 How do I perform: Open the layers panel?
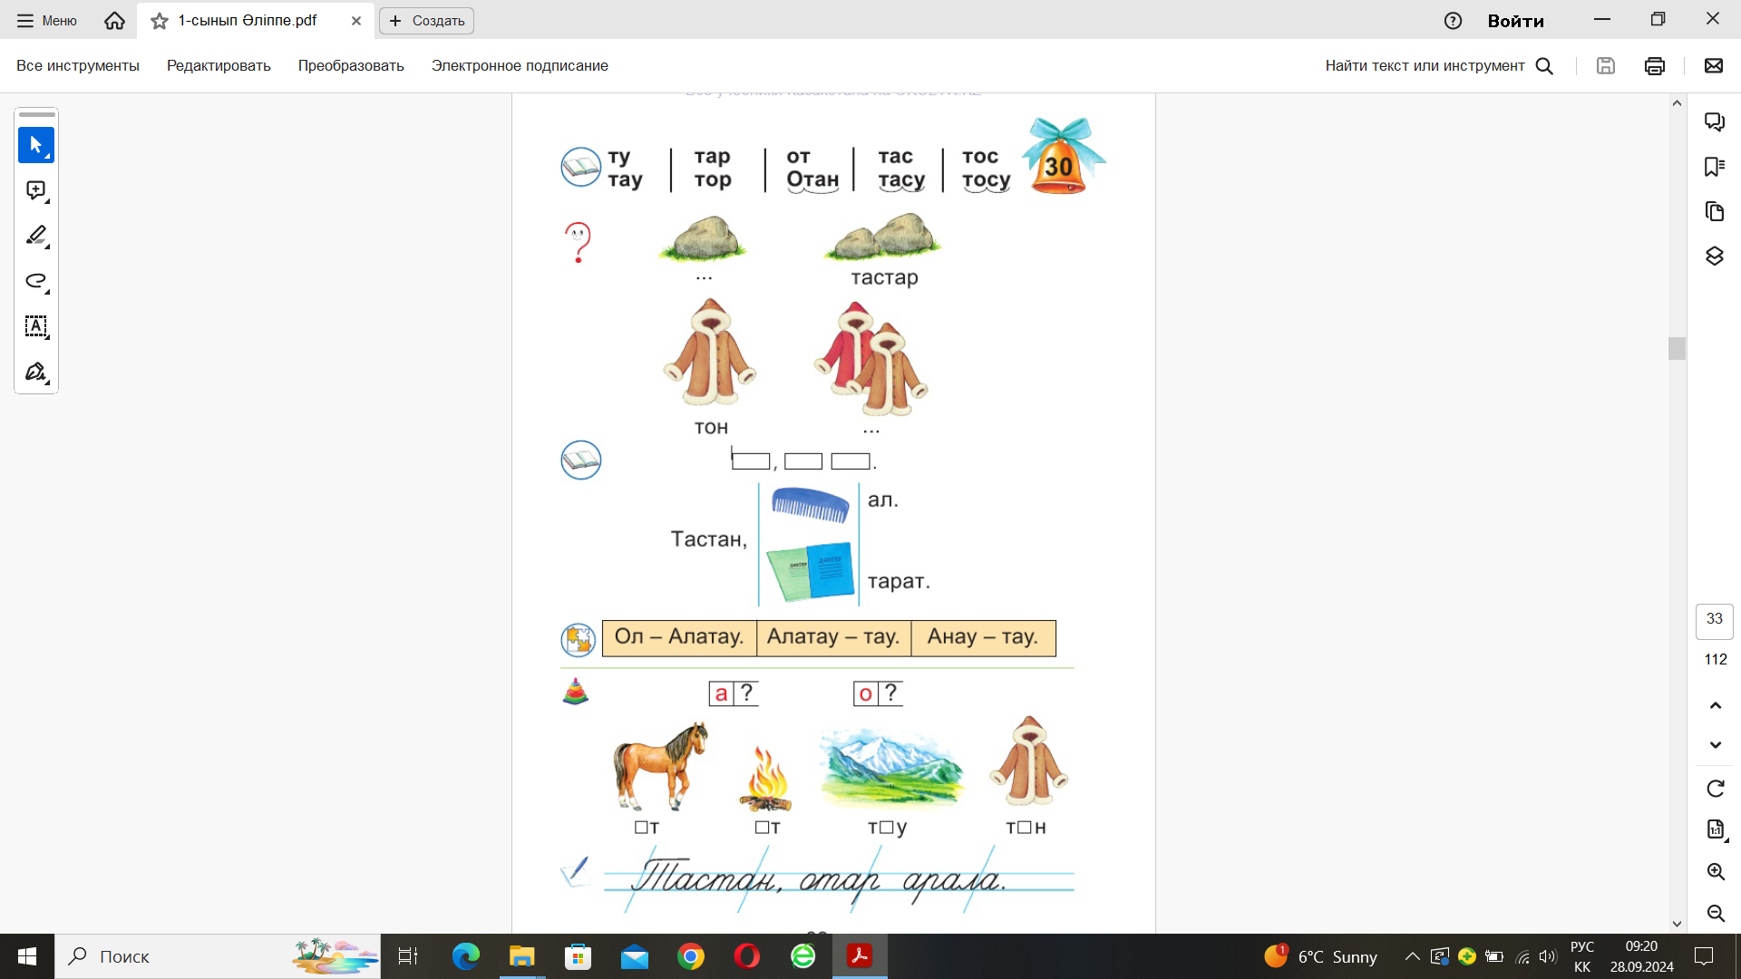click(1714, 257)
